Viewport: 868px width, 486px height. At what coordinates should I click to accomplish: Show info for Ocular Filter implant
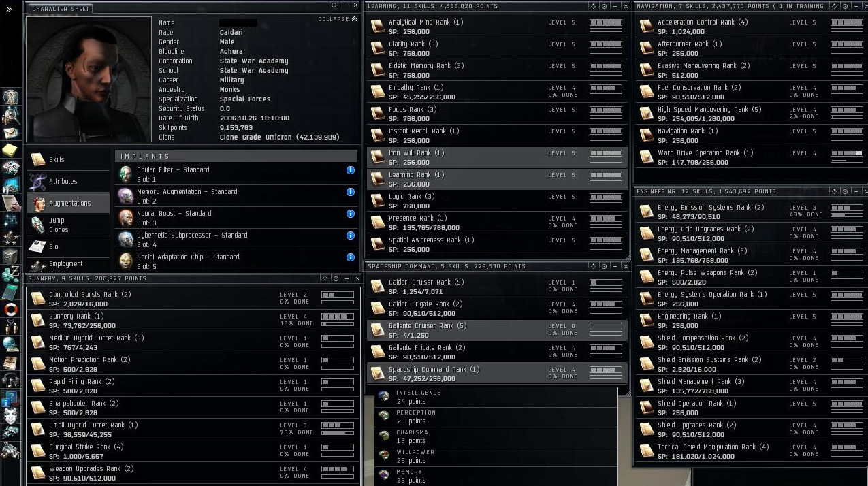(x=351, y=170)
